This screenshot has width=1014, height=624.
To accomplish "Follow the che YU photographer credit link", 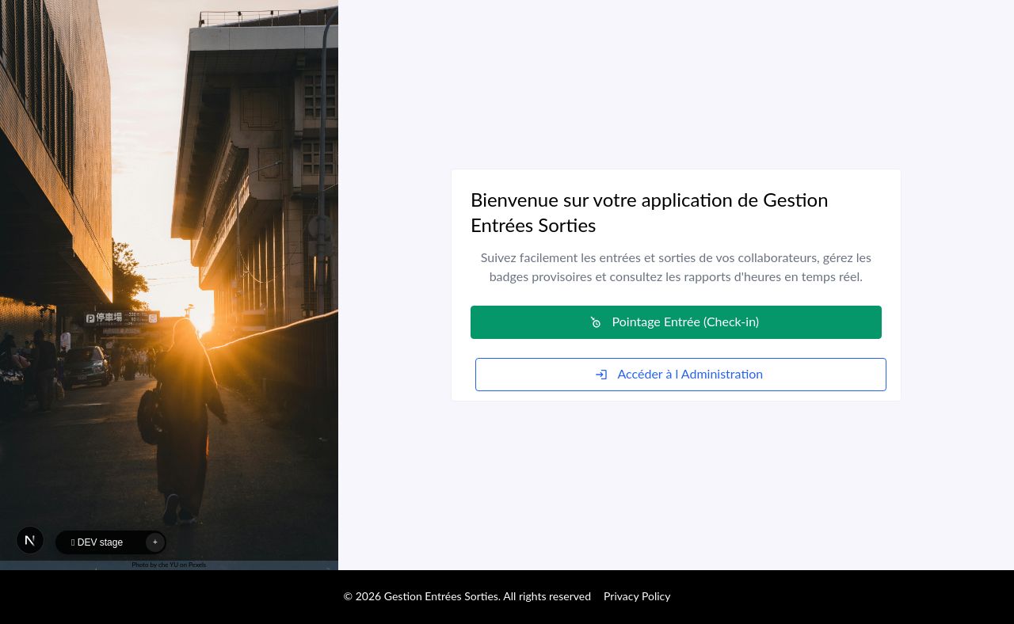I will [168, 565].
